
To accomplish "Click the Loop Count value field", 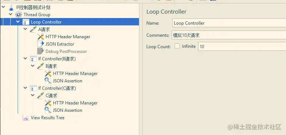I will click(x=242, y=46).
